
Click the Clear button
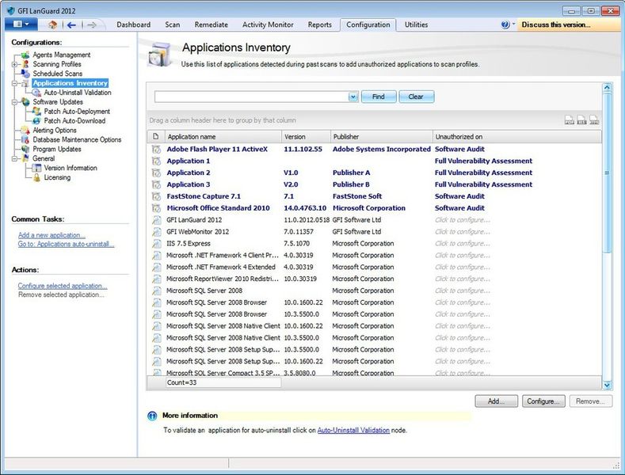(416, 97)
